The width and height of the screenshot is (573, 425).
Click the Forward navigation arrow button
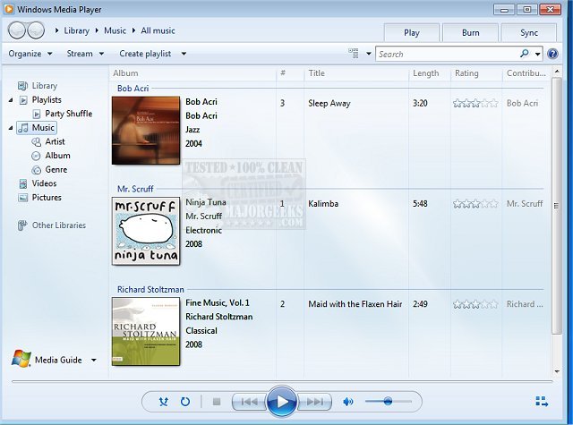point(36,30)
